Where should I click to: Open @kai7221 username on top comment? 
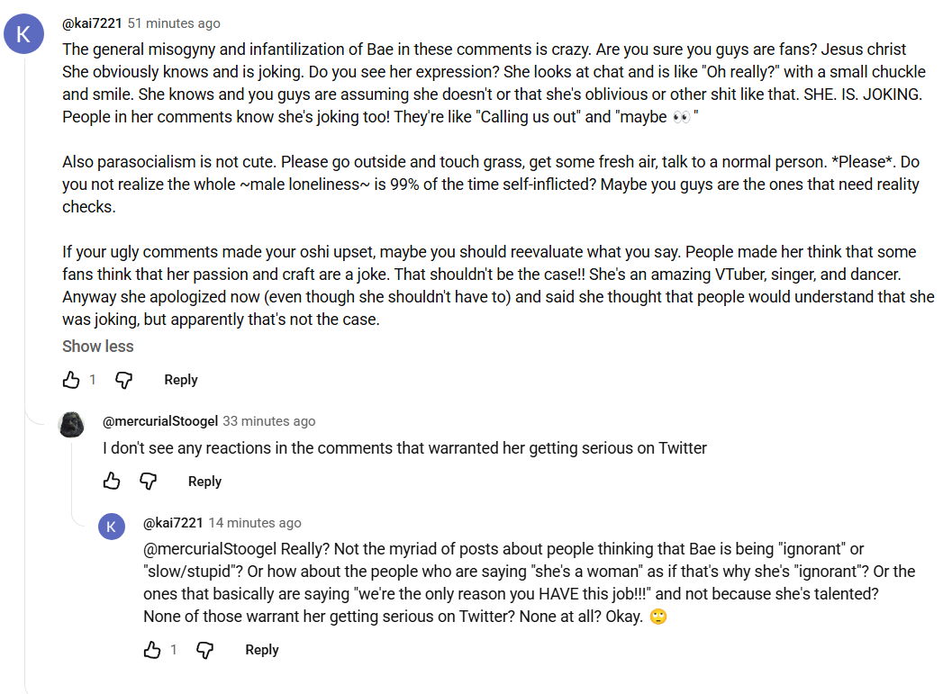point(92,23)
